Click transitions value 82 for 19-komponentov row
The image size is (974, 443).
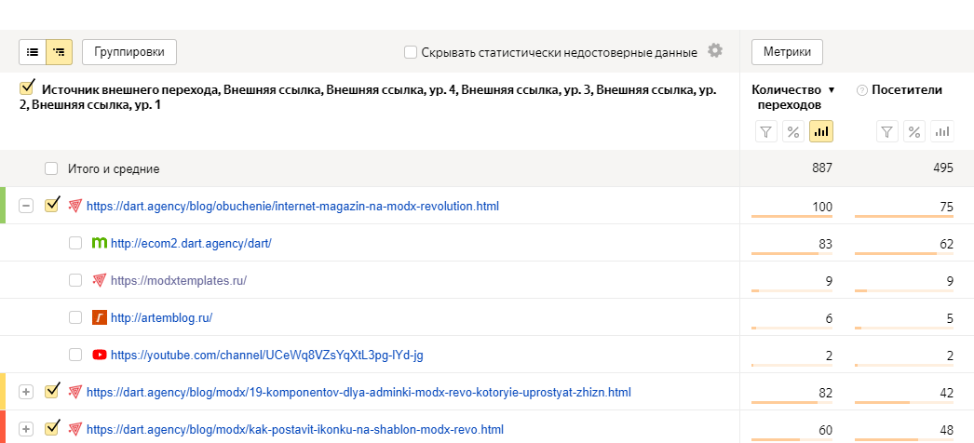click(824, 393)
